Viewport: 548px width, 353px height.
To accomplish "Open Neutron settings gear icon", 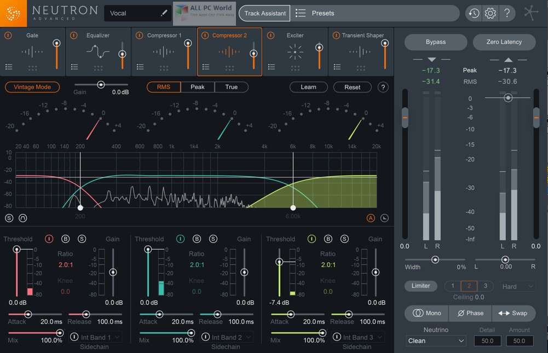I will (x=490, y=13).
